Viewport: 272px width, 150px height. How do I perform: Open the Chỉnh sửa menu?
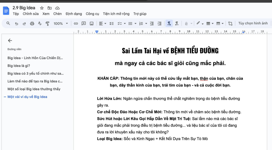(31, 14)
